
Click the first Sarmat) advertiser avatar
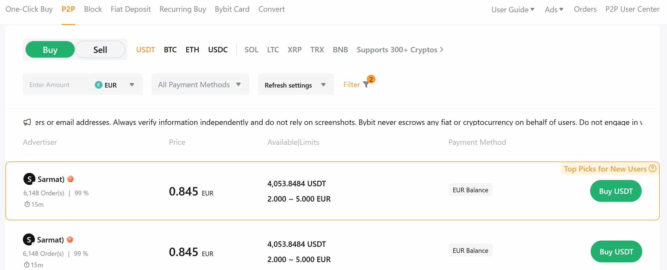pyautogui.click(x=29, y=179)
